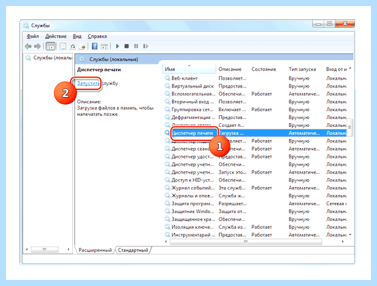Viewport: 377px width, 286px height.
Task: Open the Properties toolbar icon
Action: pyautogui.click(x=63, y=46)
